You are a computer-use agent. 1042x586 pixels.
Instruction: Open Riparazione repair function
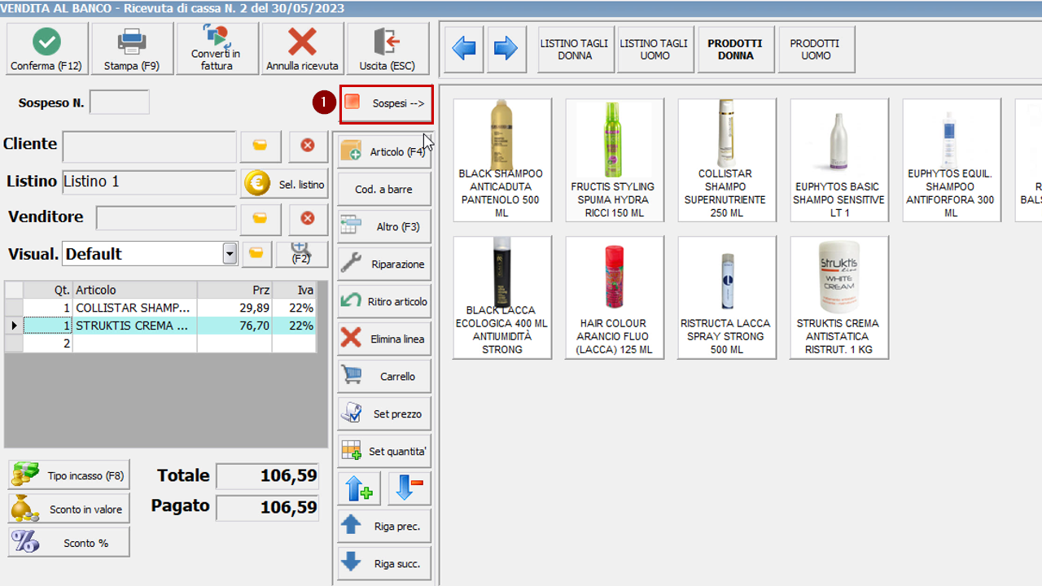384,264
